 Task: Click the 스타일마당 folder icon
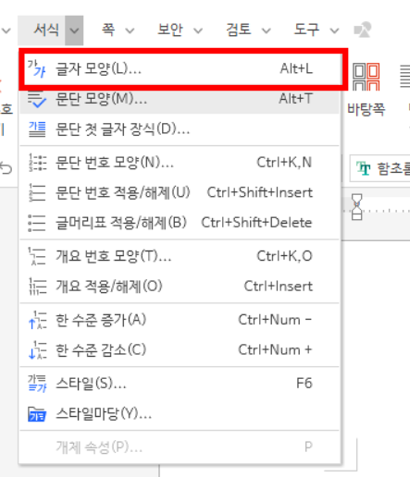37,414
